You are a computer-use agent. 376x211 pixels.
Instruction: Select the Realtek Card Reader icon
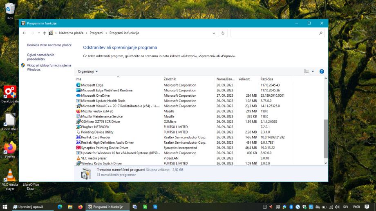pos(78,137)
